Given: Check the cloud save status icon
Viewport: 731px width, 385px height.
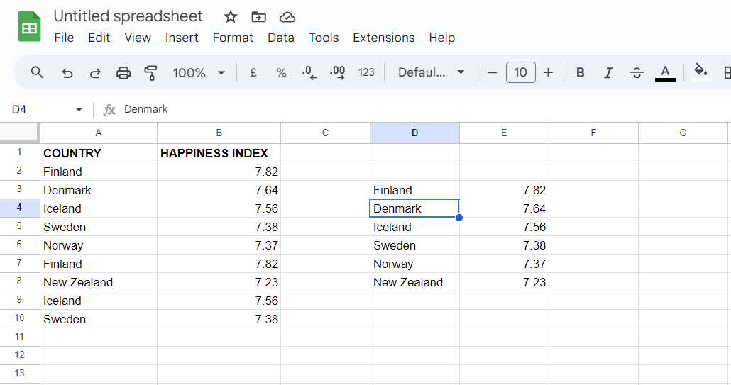Looking at the screenshot, I should (x=287, y=17).
